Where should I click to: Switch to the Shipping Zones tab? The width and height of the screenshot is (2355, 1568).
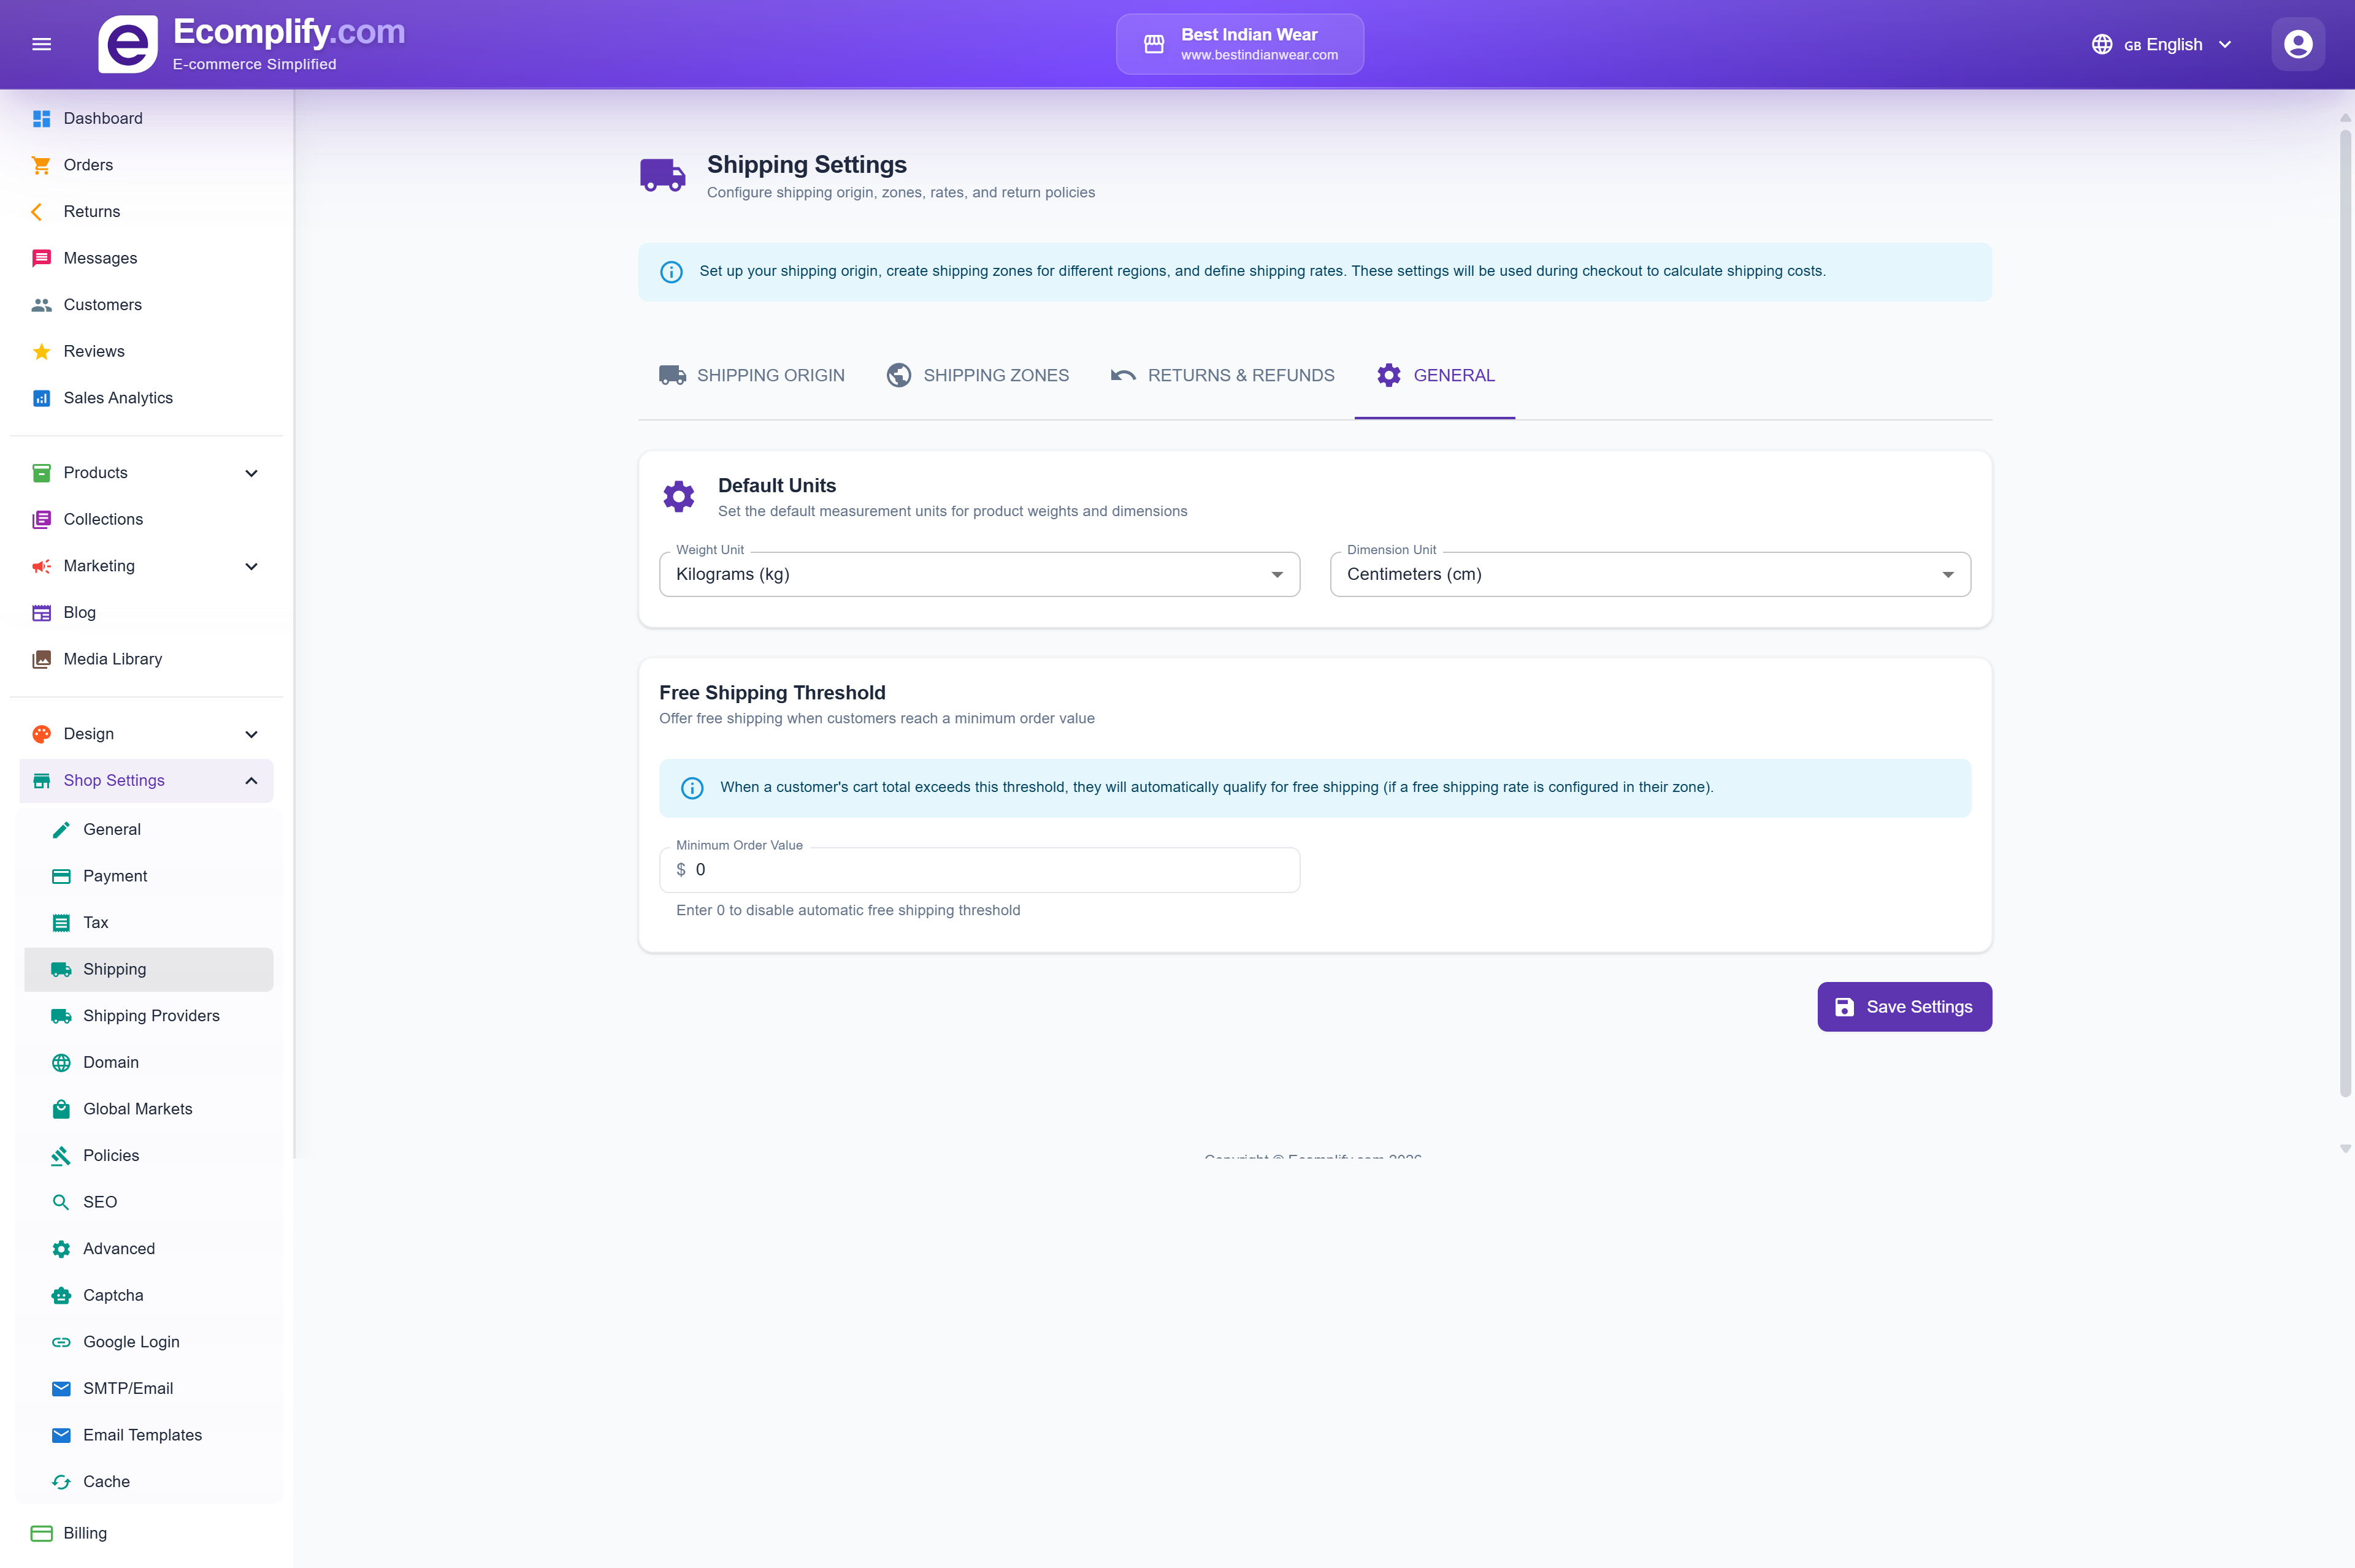pos(976,375)
